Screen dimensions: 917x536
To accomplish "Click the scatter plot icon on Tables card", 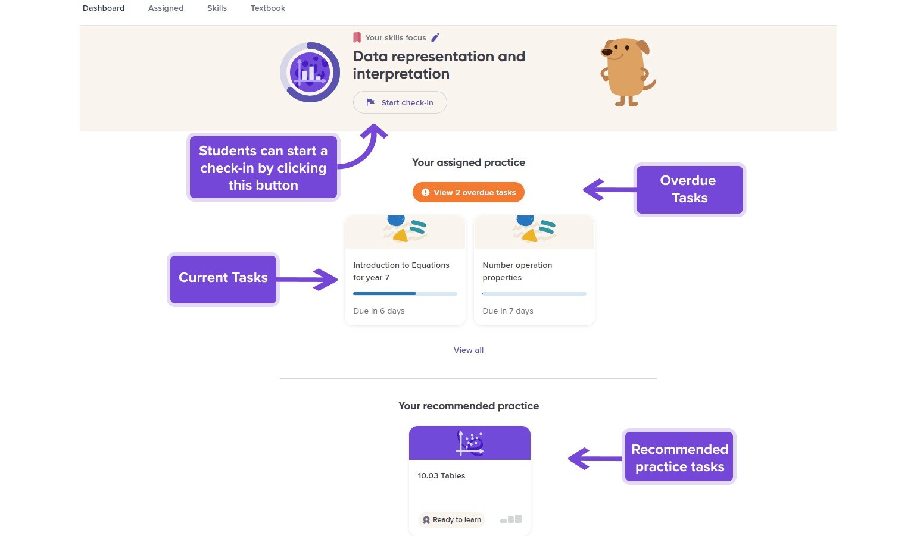I will point(470,443).
